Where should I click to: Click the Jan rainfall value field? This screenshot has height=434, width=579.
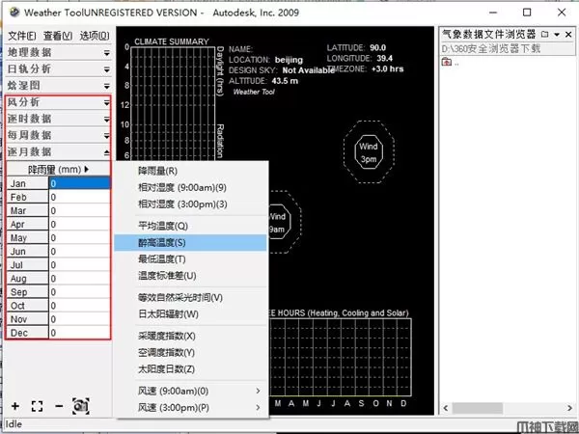pyautogui.click(x=80, y=183)
